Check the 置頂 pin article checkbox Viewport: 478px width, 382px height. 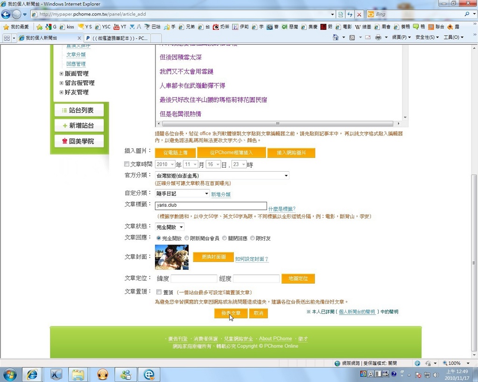click(159, 292)
